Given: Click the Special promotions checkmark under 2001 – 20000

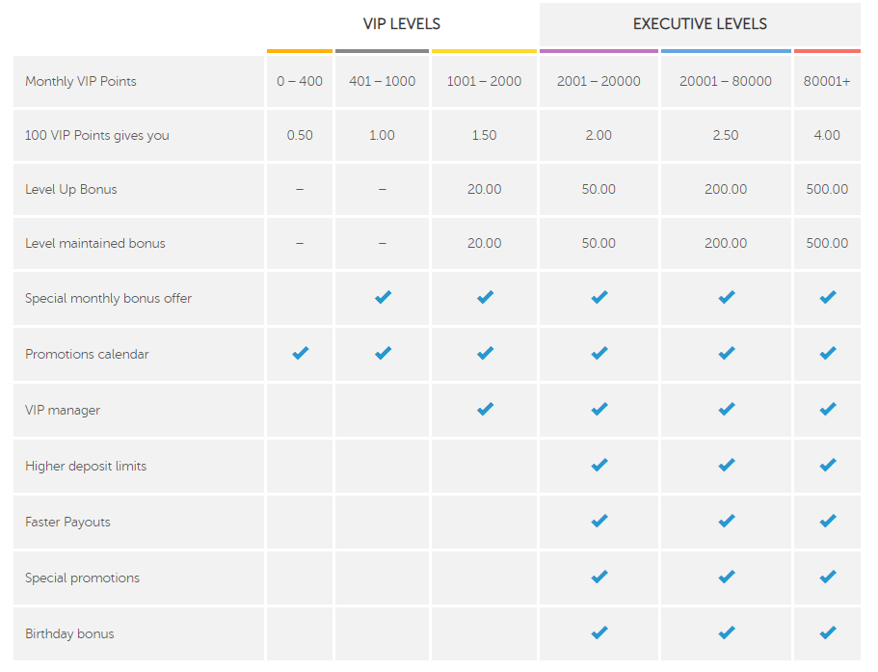Looking at the screenshot, I should point(599,577).
